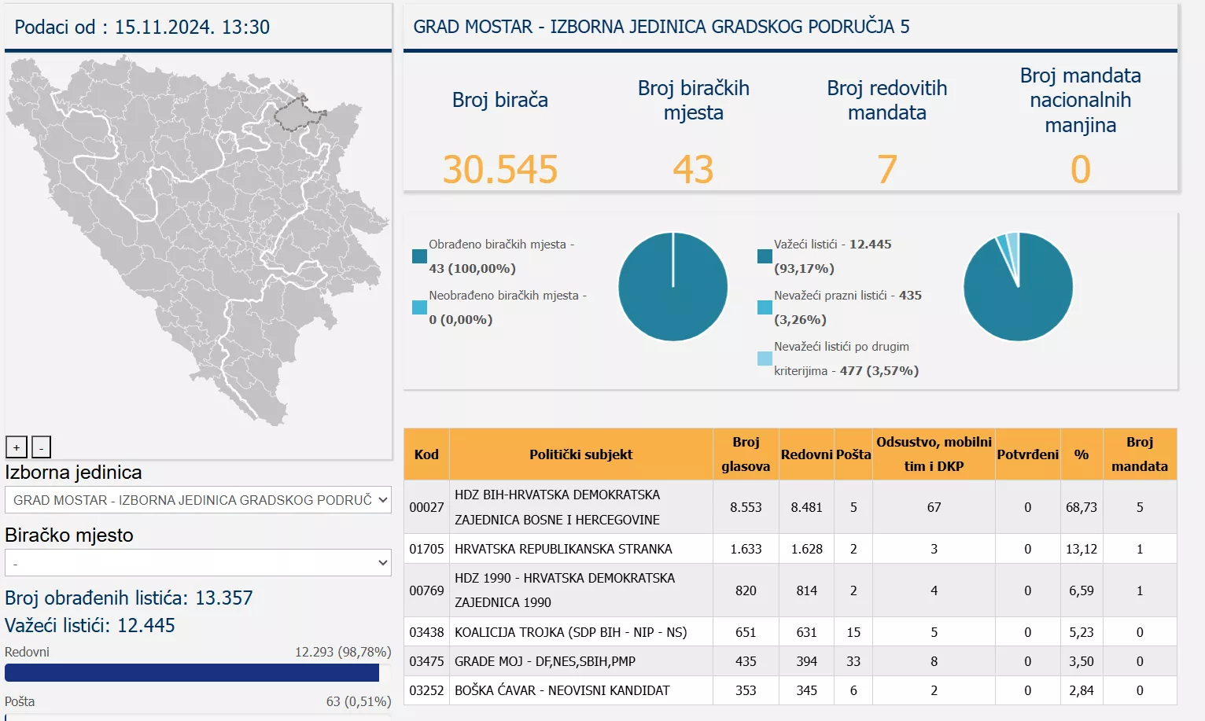Image resolution: width=1205 pixels, height=721 pixels.
Task: Click the dark teal Važeći listići legend square
Action: (x=764, y=256)
